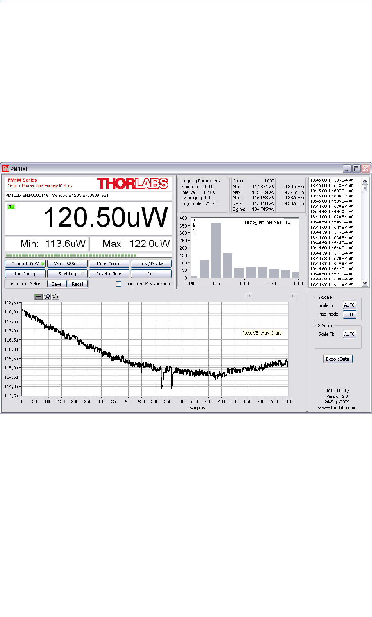Minimize the PM100 window

[347, 168]
